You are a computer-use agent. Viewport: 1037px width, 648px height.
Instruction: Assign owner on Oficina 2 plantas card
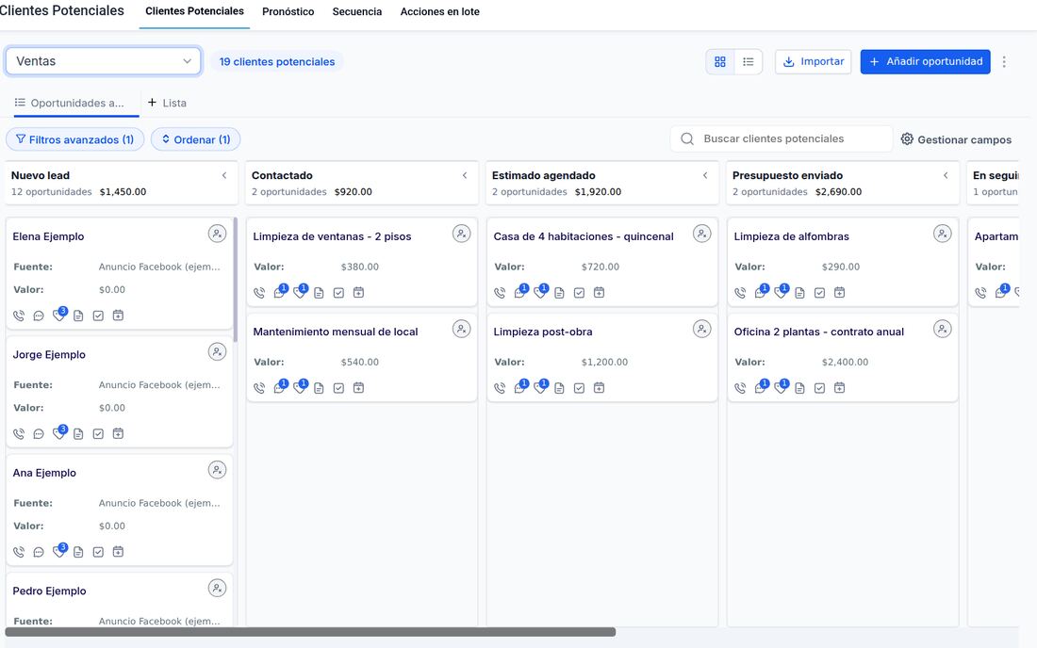943,329
